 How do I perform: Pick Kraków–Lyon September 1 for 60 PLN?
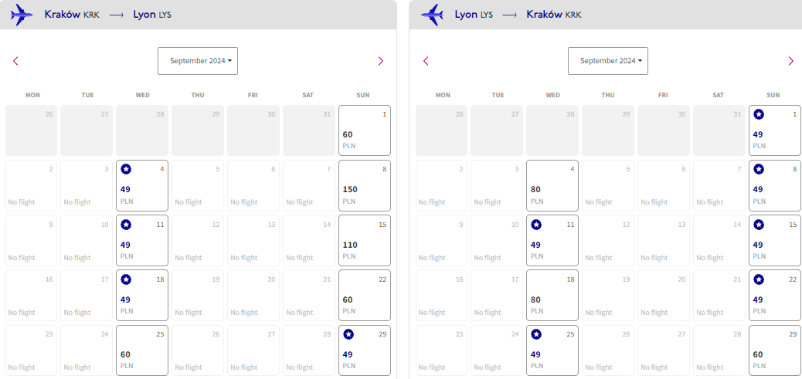click(x=365, y=130)
